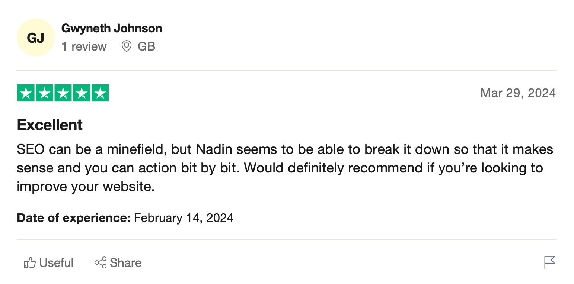The height and width of the screenshot is (284, 574).
Task: Click the Mar 29, 2024 review date
Action: (518, 93)
